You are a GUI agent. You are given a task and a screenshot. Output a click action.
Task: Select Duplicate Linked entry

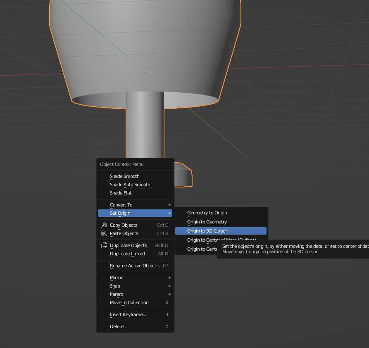[x=135, y=254]
